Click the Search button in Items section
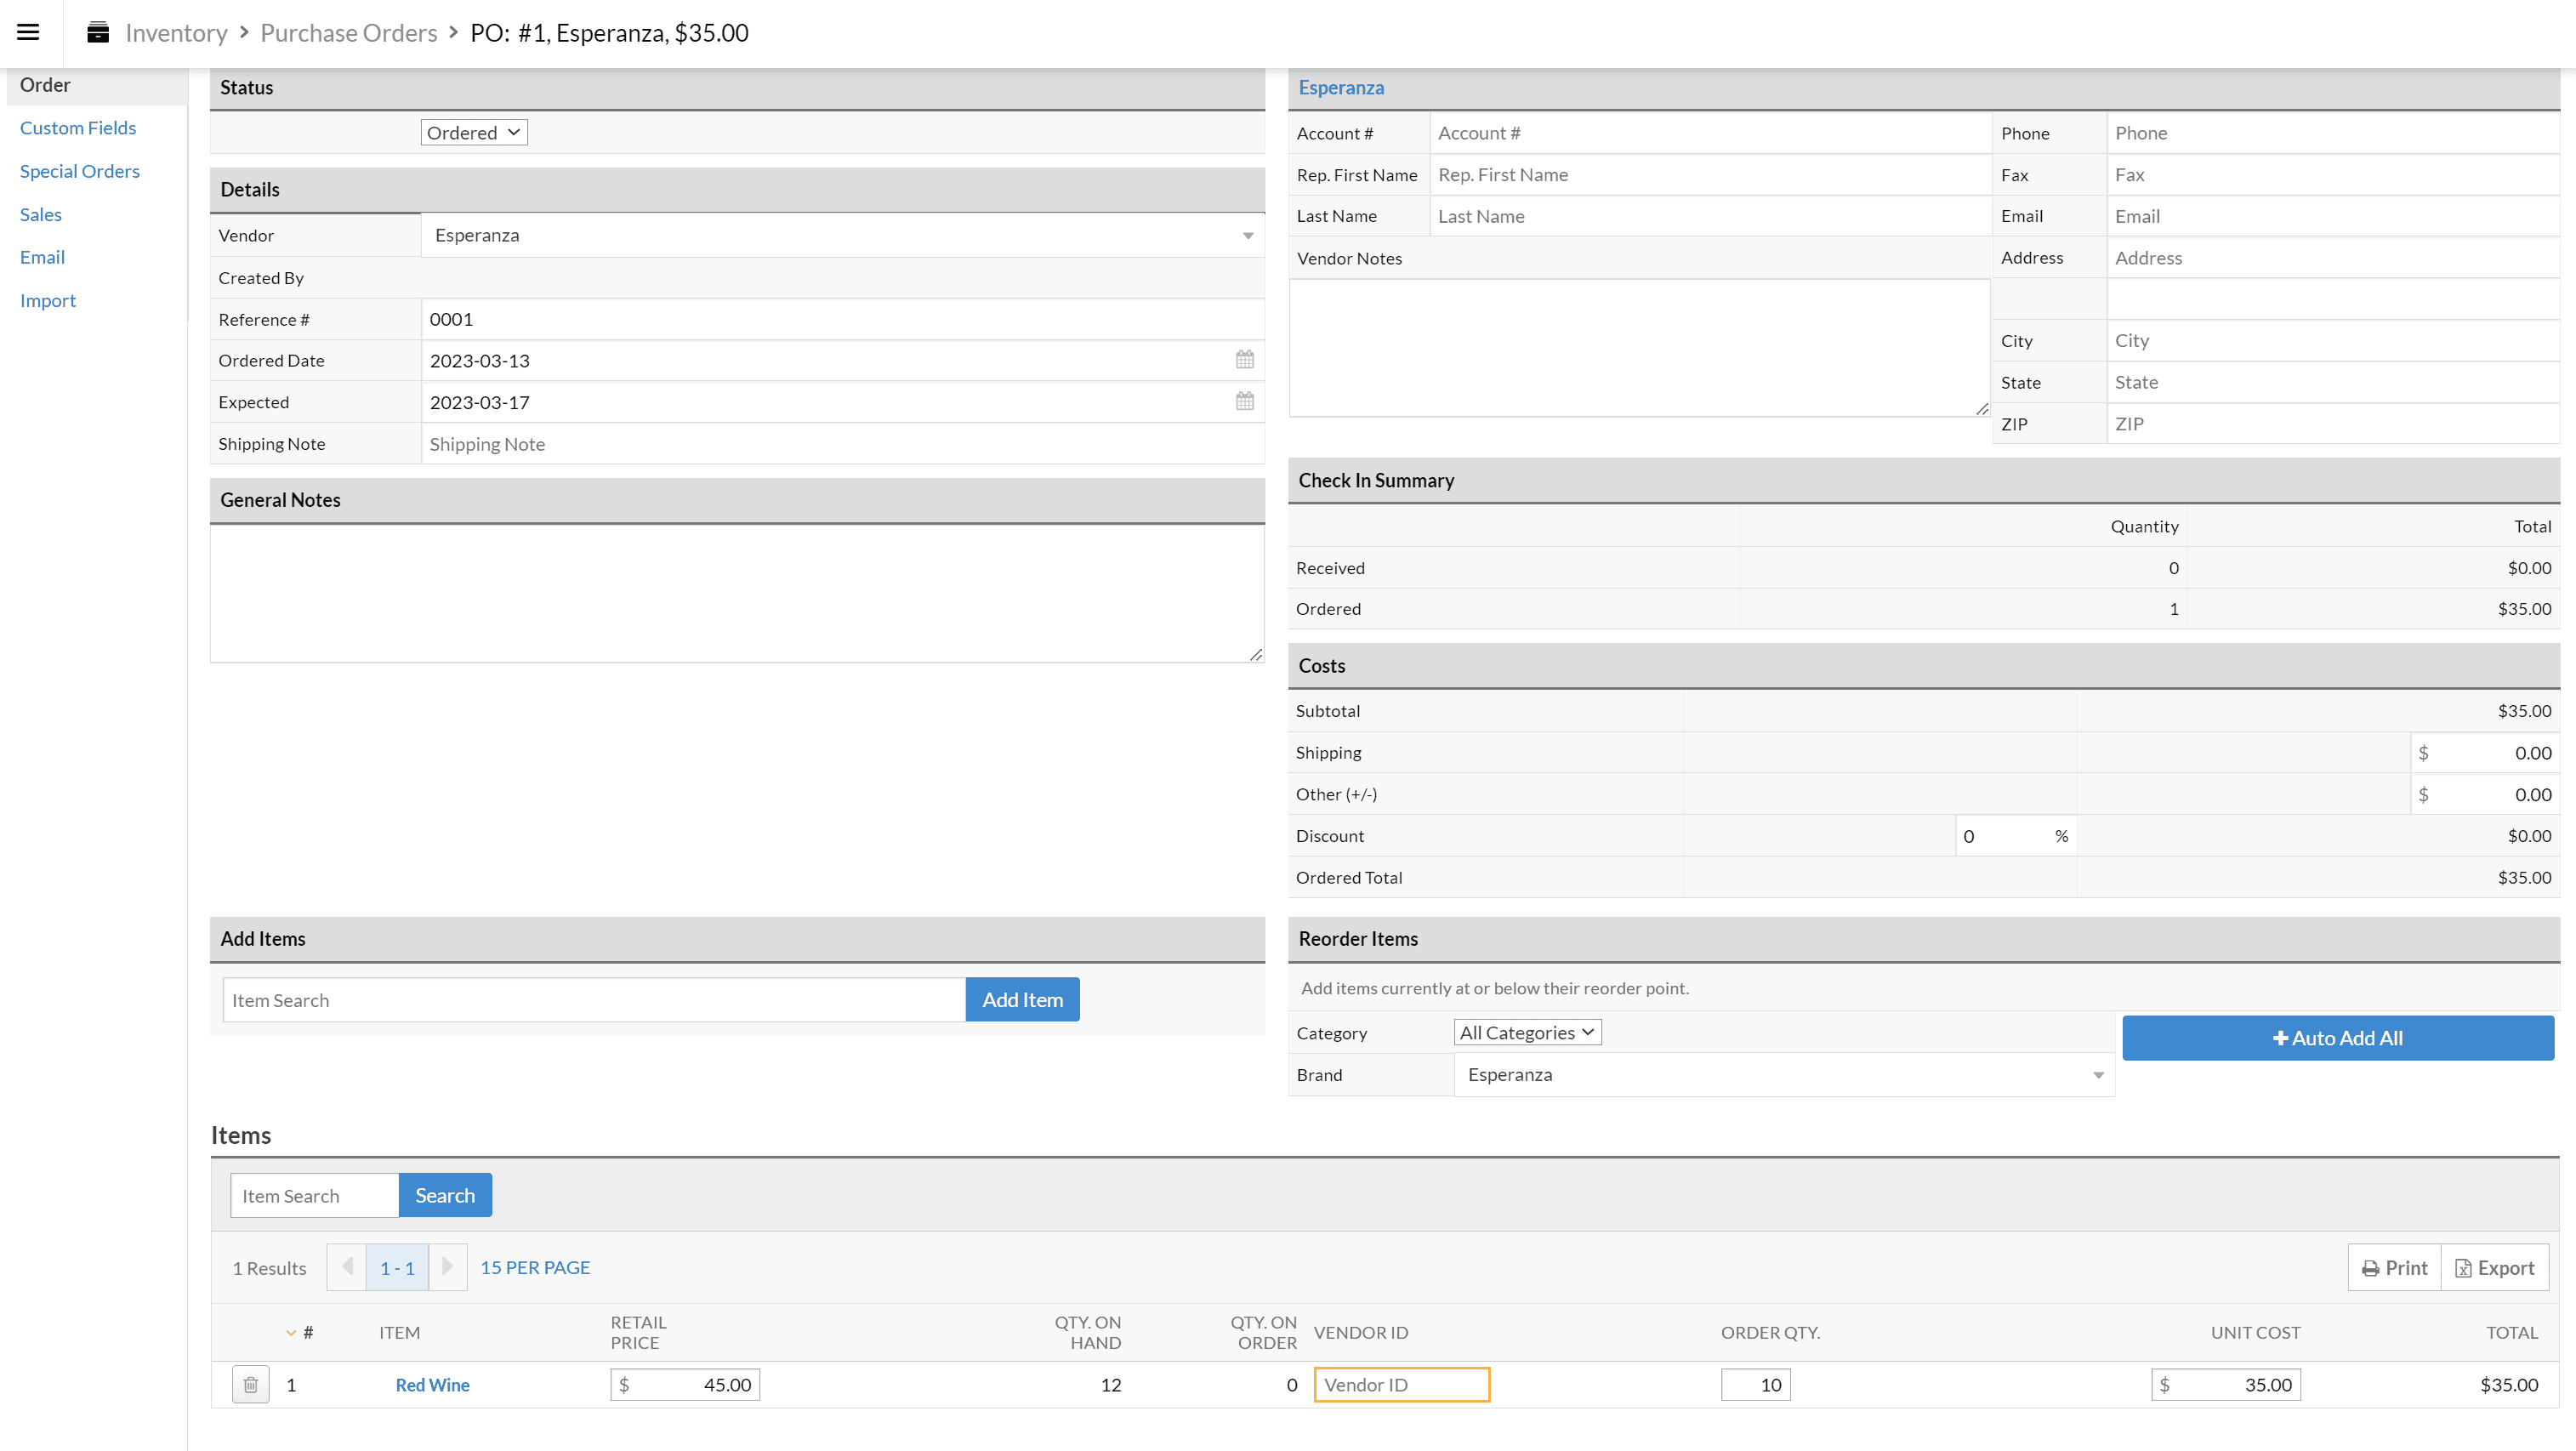Viewport: 2576px width, 1451px height. (x=444, y=1194)
